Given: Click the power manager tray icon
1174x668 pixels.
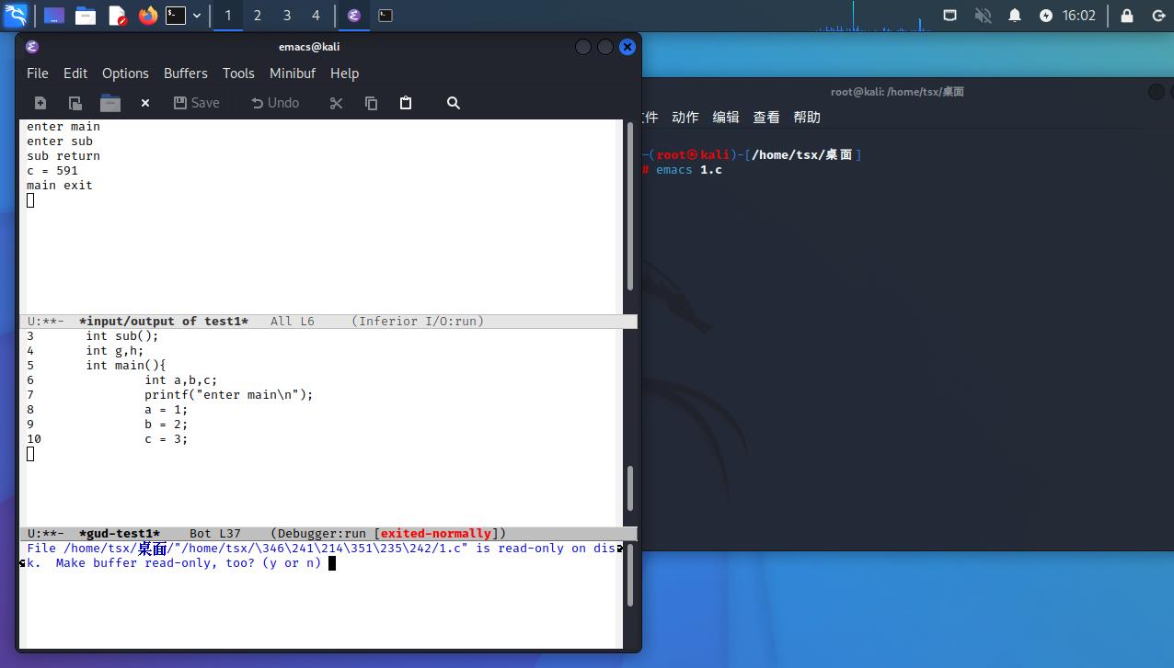Looking at the screenshot, I should (x=1046, y=16).
